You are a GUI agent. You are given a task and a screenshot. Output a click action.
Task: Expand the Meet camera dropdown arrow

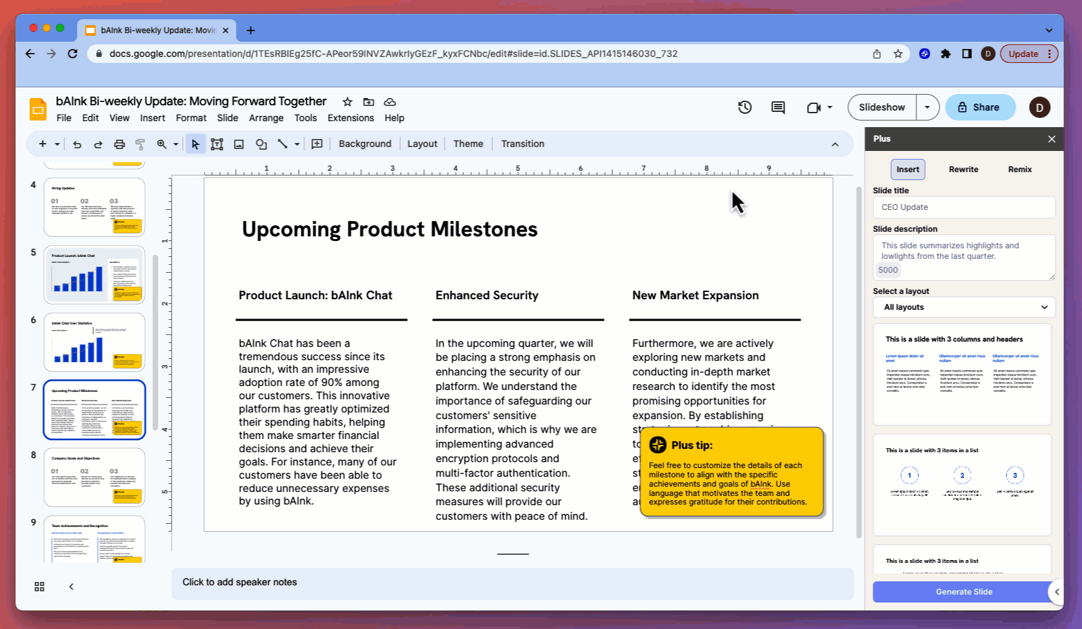click(x=830, y=107)
